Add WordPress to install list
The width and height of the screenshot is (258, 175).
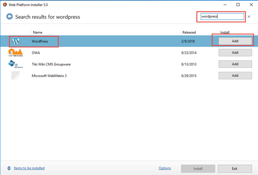235,41
